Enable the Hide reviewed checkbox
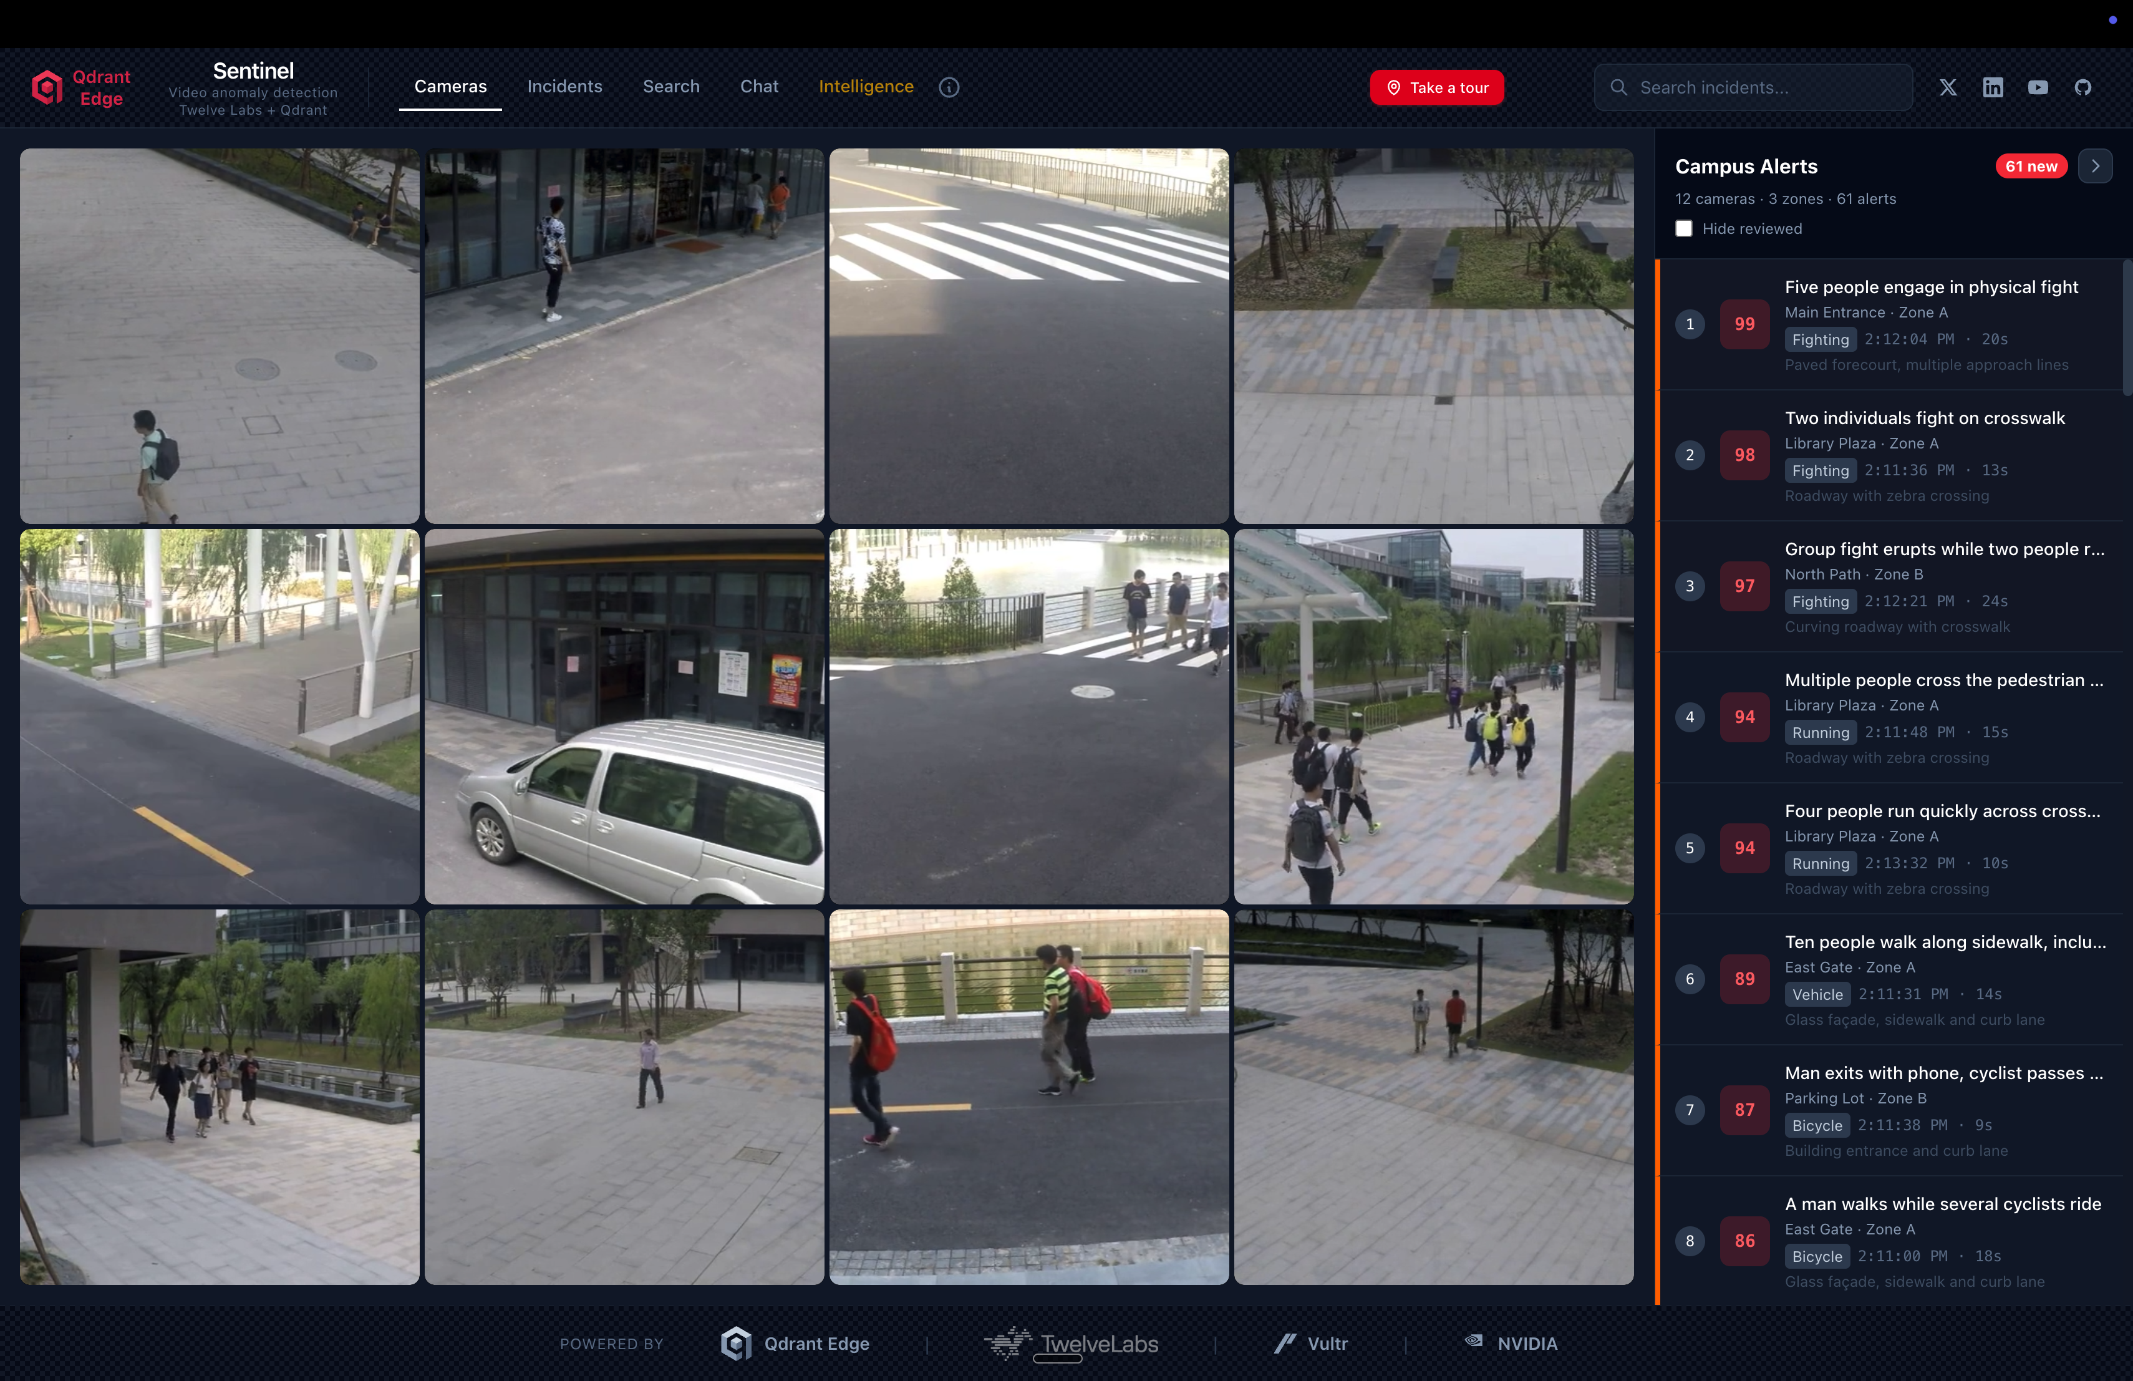2133x1381 pixels. click(1683, 228)
